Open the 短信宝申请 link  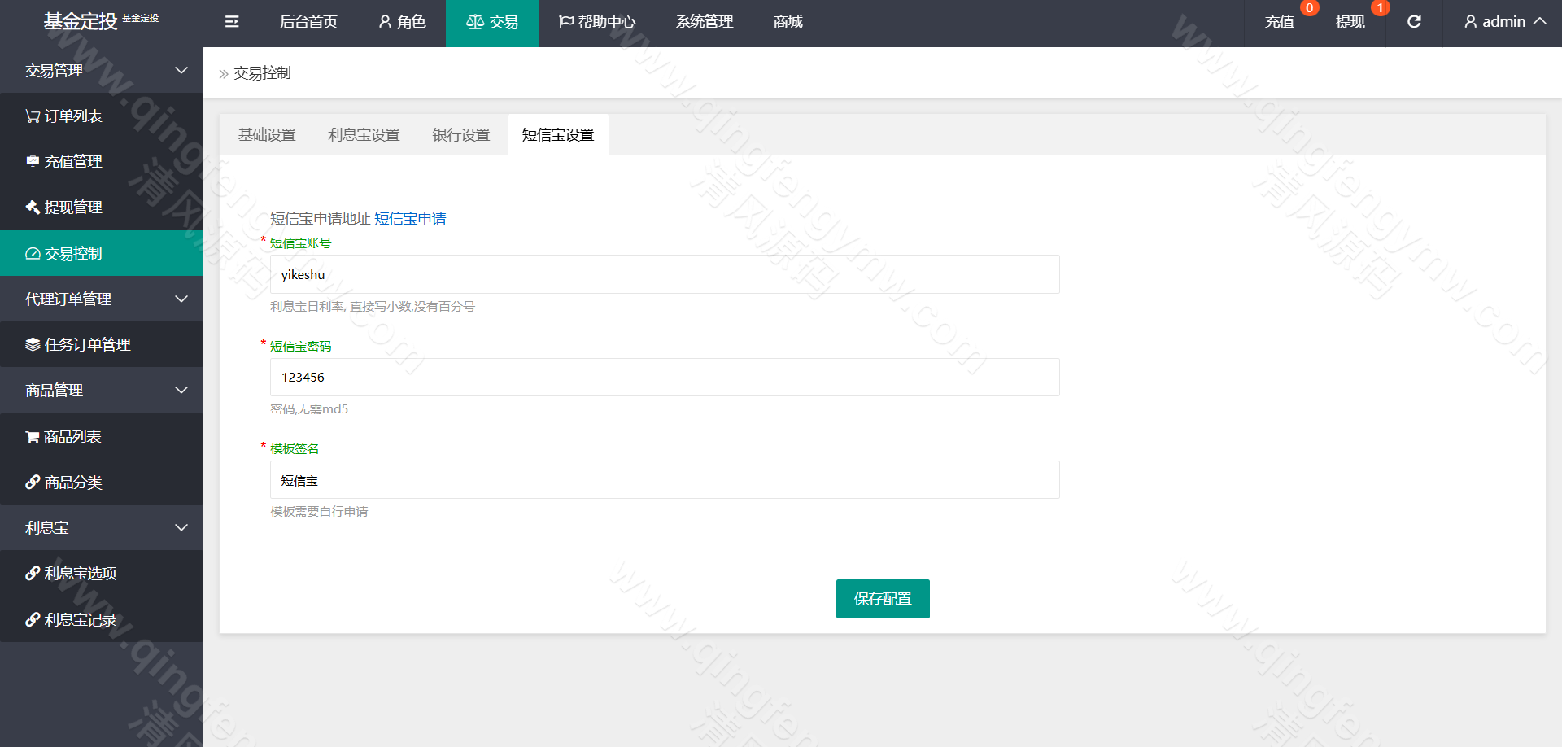[409, 218]
